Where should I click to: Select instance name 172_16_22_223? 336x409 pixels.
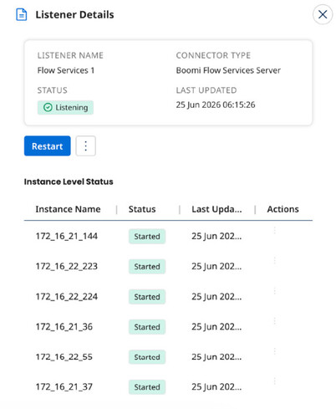tap(67, 266)
